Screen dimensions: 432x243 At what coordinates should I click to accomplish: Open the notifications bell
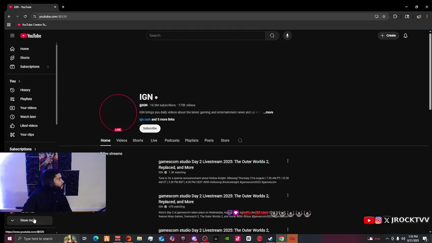(405, 35)
